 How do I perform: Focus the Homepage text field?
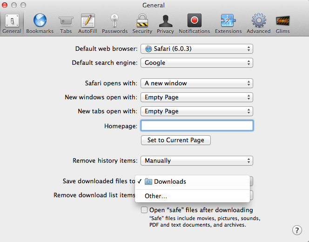tap(197, 125)
